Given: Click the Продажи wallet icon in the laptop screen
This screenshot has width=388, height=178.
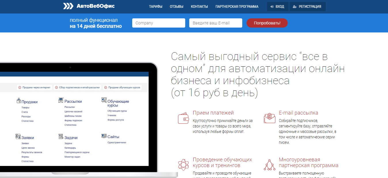Looking at the screenshot, I should (x=19, y=101).
